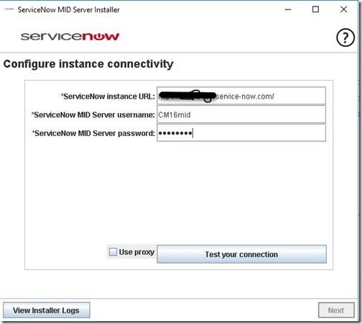Click the Next button
362x324 pixels.
point(336,310)
